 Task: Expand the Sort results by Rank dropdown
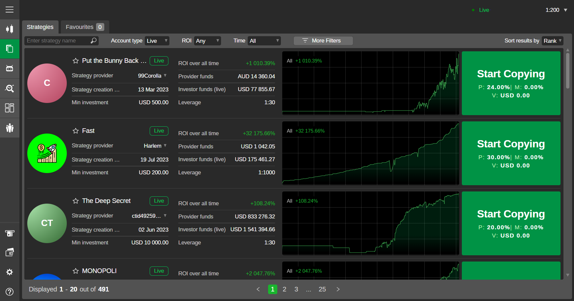tap(552, 41)
